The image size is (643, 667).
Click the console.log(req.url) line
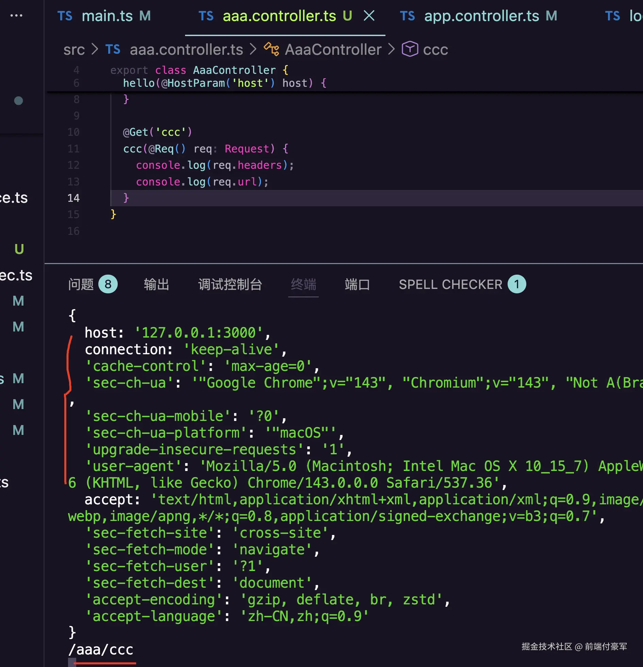[202, 182]
